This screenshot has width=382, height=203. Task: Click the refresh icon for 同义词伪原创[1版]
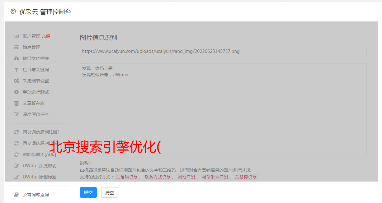tap(17, 132)
